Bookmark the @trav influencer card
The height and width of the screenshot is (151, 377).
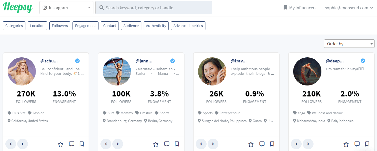point(272,144)
